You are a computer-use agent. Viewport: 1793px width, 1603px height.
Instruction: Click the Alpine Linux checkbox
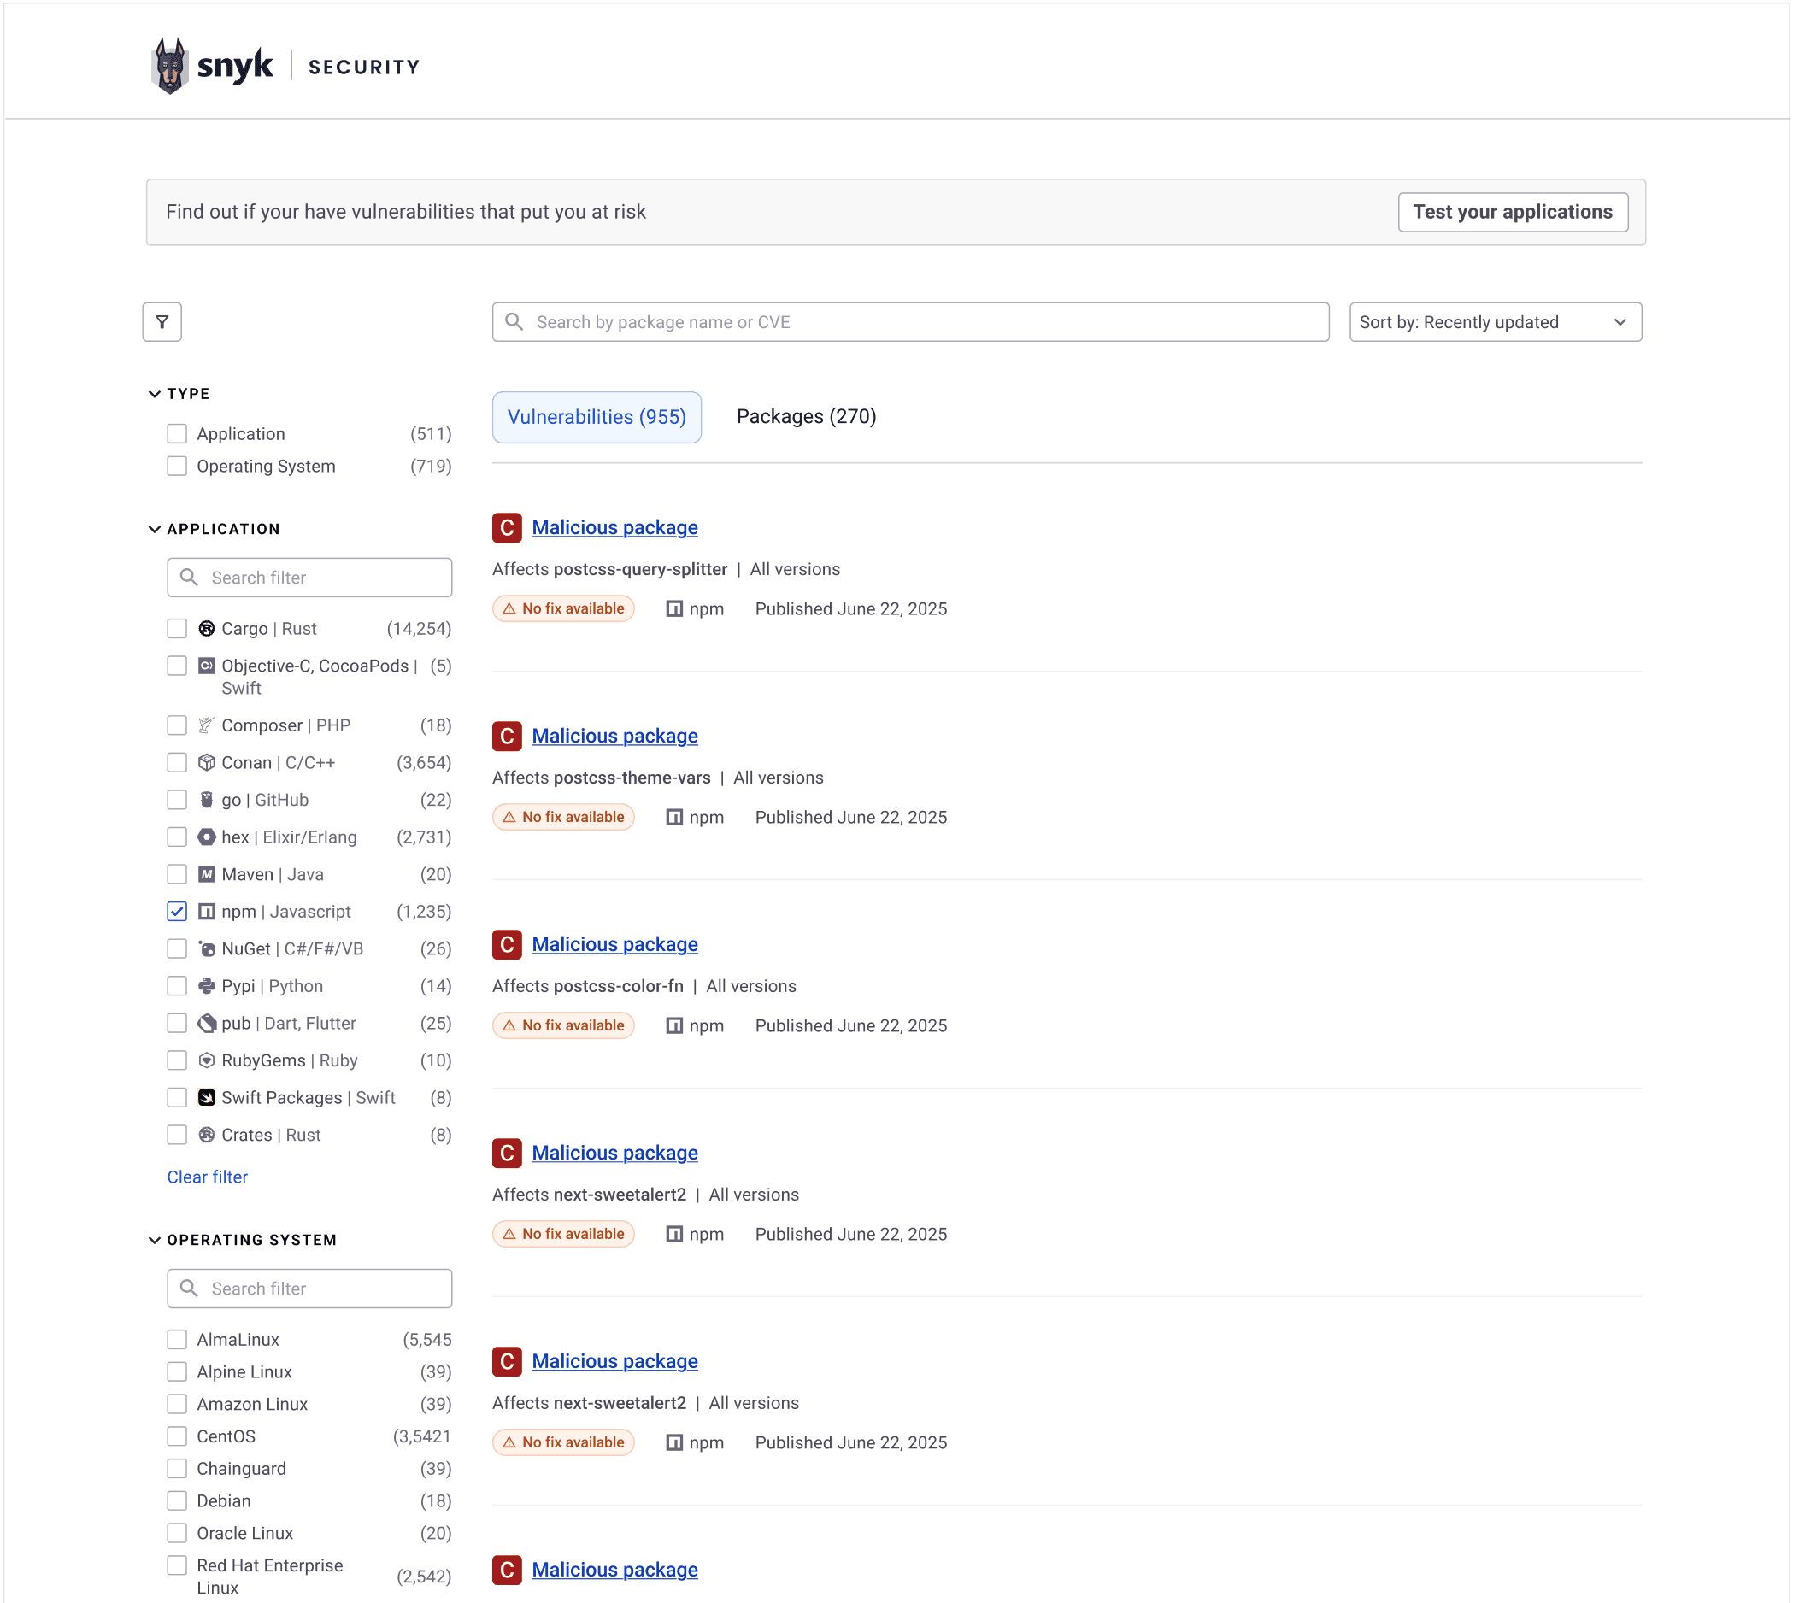pos(177,1373)
